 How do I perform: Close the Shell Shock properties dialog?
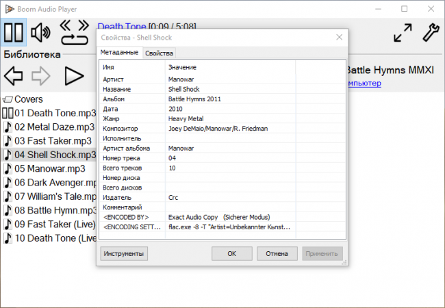[339, 37]
